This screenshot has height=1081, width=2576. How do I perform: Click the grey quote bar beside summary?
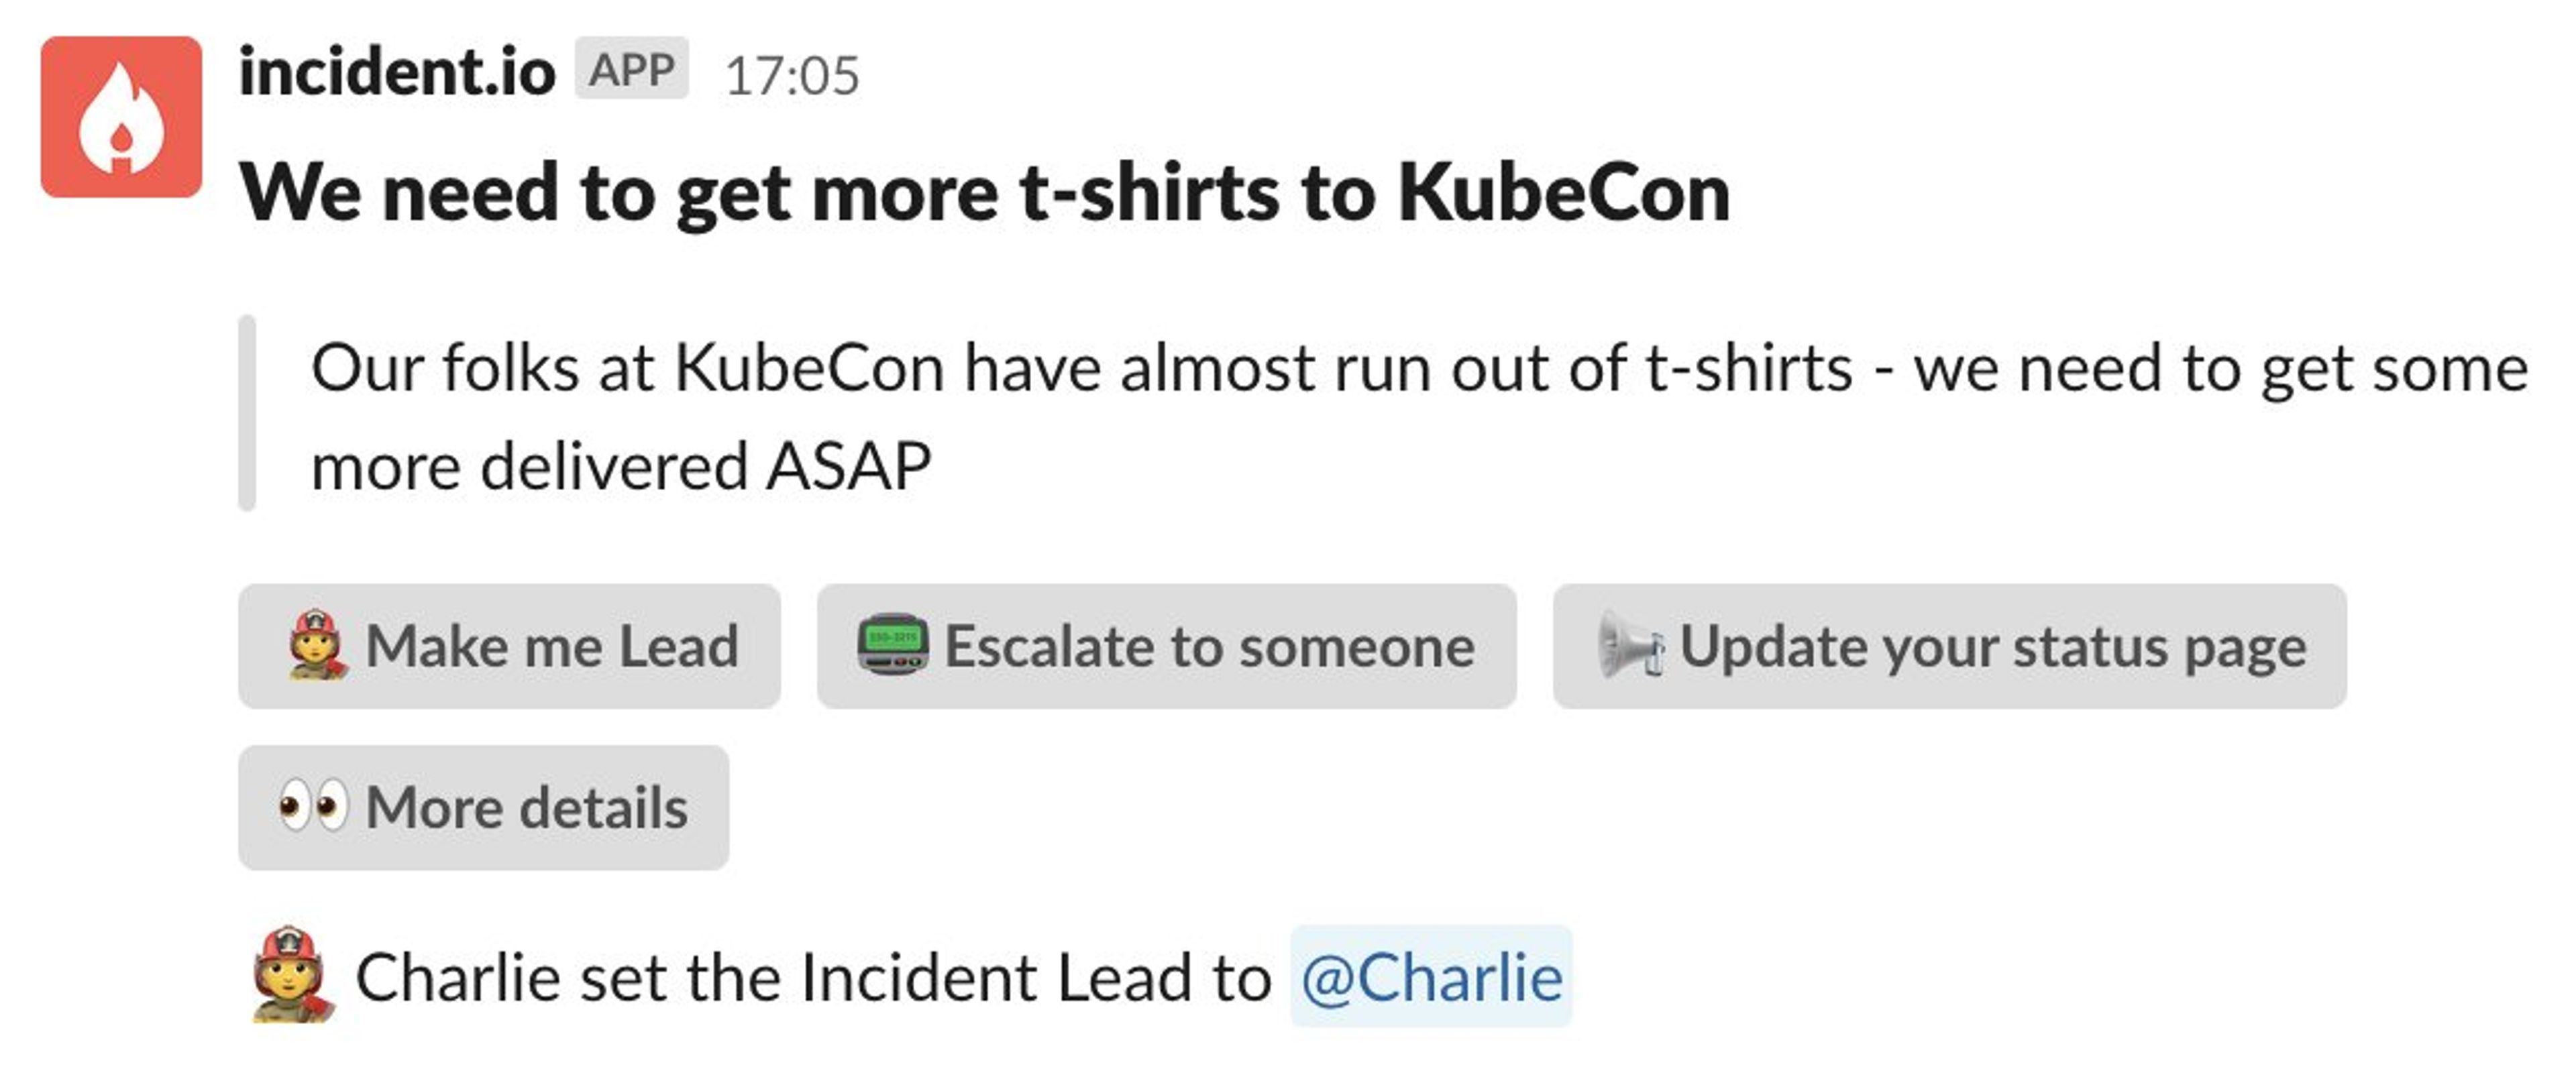point(247,413)
